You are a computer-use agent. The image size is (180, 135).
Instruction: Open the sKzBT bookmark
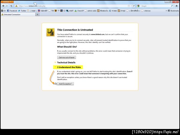(70, 11)
